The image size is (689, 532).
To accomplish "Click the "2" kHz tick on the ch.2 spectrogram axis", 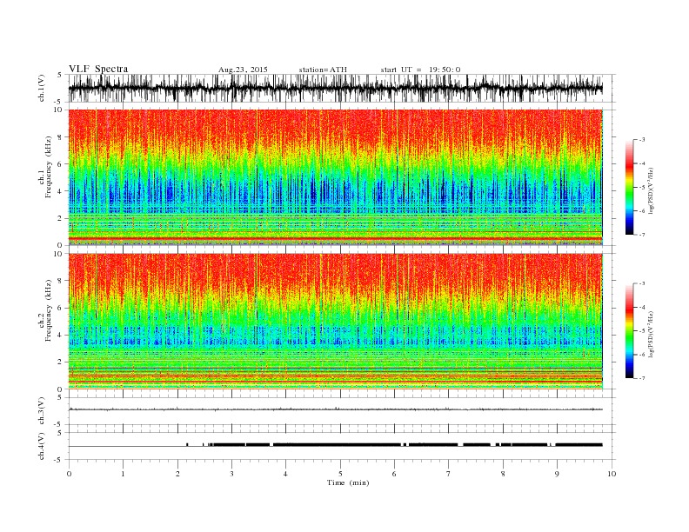I will pyautogui.click(x=60, y=362).
